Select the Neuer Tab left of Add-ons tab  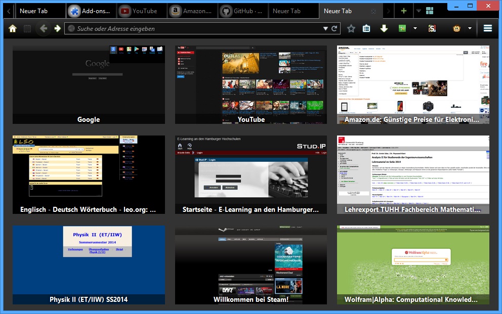39,11
